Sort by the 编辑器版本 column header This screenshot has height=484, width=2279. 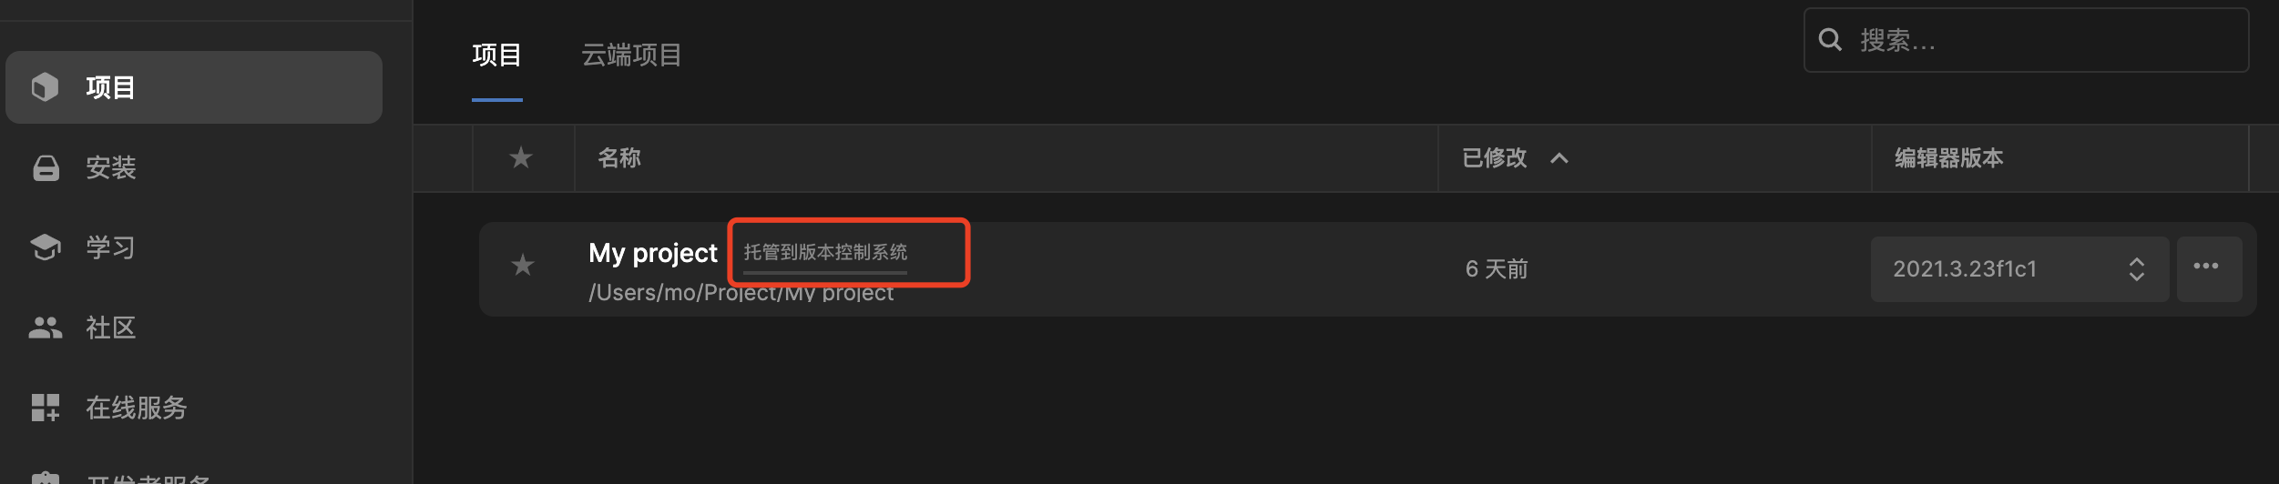1949,157
